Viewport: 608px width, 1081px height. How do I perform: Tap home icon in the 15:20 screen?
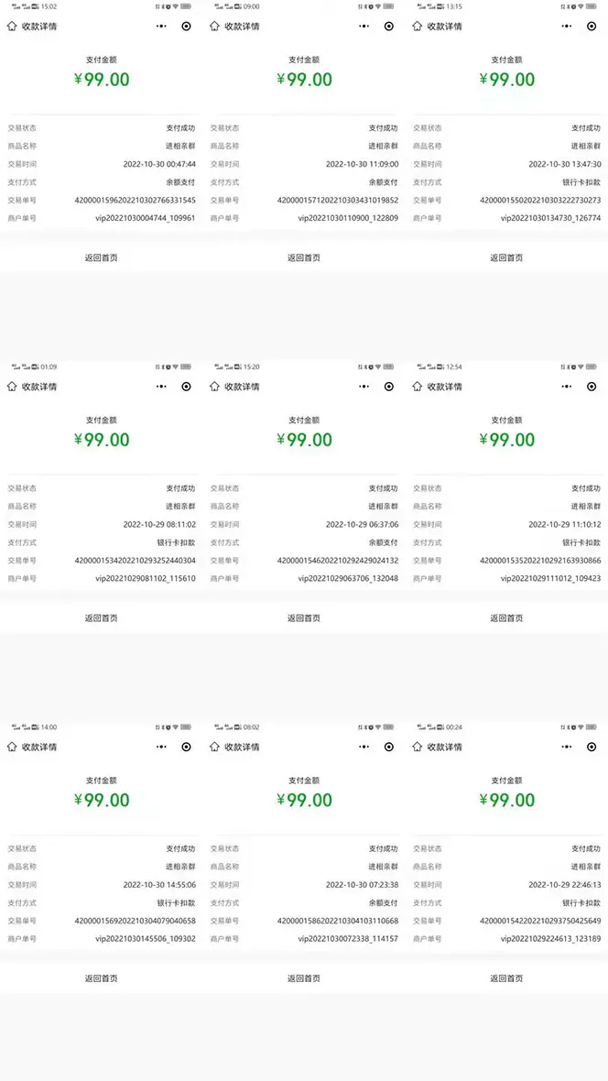coord(214,387)
